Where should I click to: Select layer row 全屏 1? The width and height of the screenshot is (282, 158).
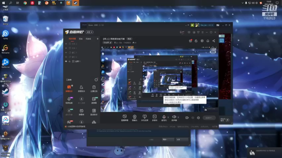coord(81,61)
